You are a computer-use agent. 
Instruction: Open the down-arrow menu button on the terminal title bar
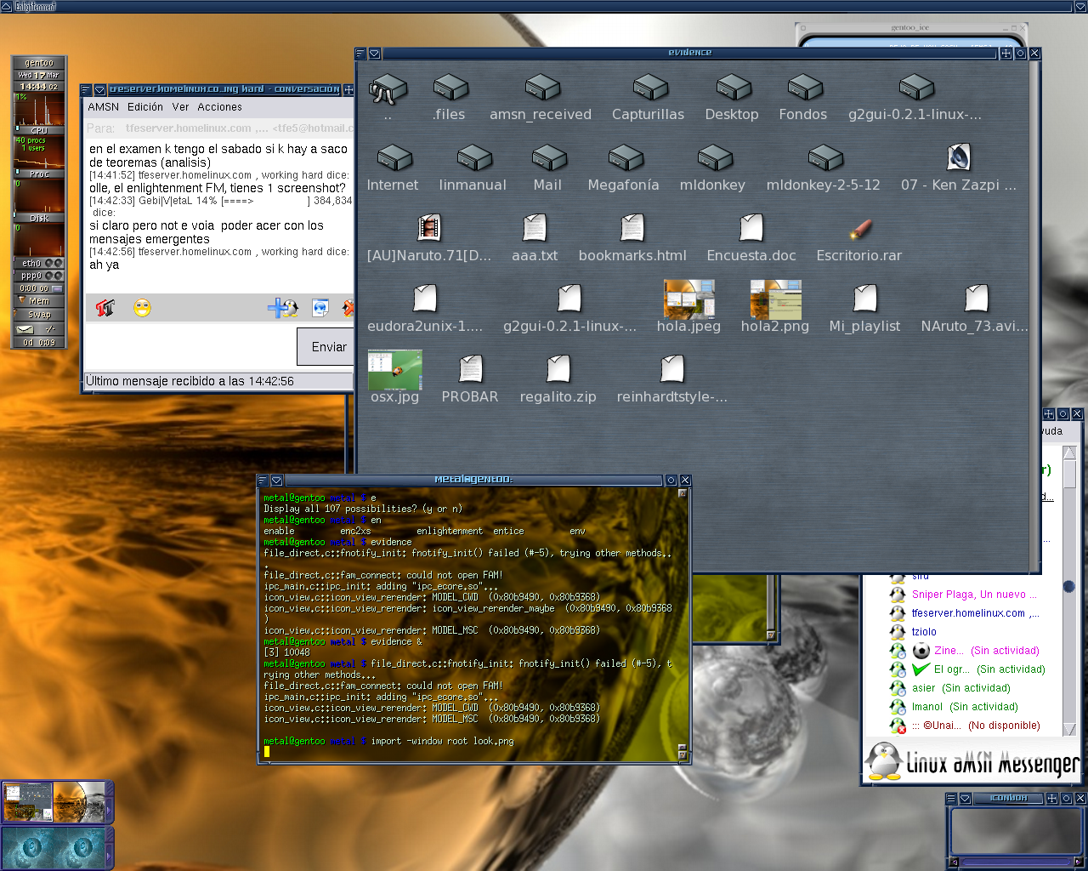(x=276, y=481)
